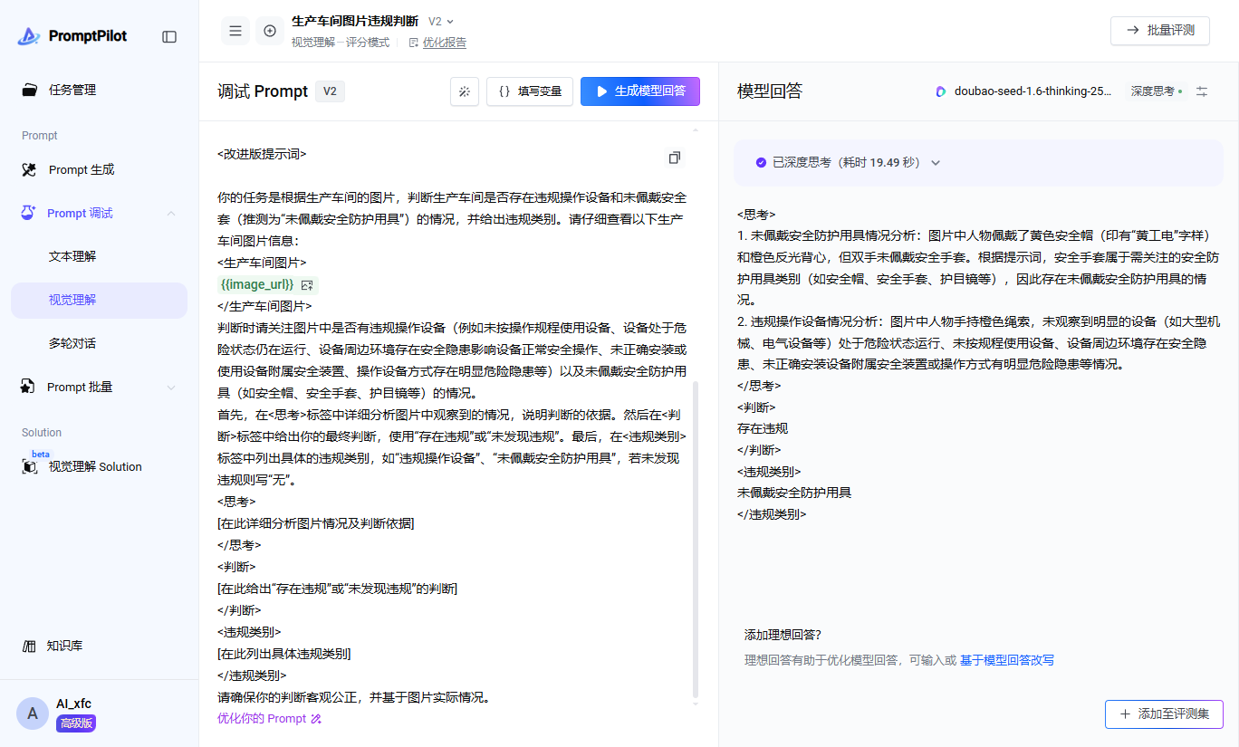Click the plus circle new task icon
The height and width of the screenshot is (747, 1239).
coord(270,31)
